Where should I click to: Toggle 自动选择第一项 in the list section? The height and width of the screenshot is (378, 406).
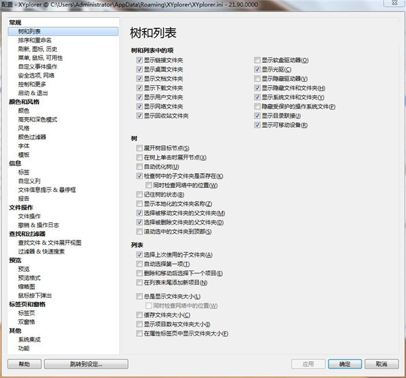[139, 264]
